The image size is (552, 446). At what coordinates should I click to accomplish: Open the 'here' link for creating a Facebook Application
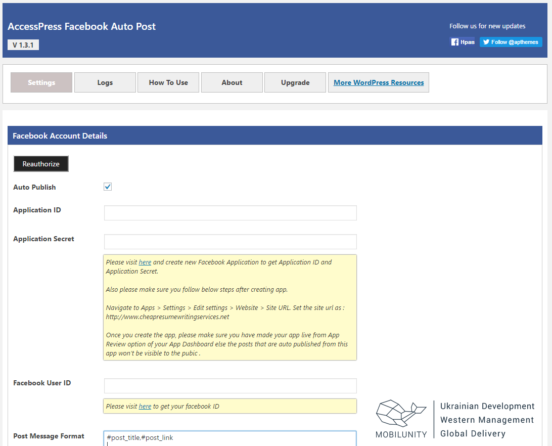coord(145,262)
